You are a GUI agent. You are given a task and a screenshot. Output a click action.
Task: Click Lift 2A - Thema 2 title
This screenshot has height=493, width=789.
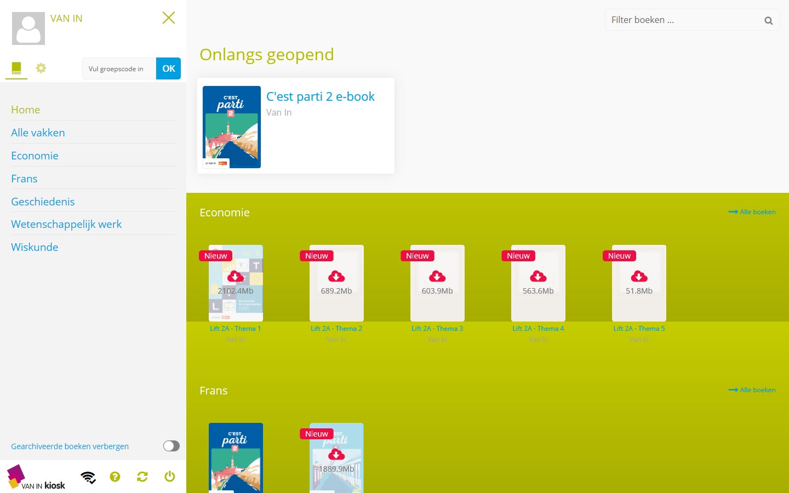pyautogui.click(x=336, y=329)
